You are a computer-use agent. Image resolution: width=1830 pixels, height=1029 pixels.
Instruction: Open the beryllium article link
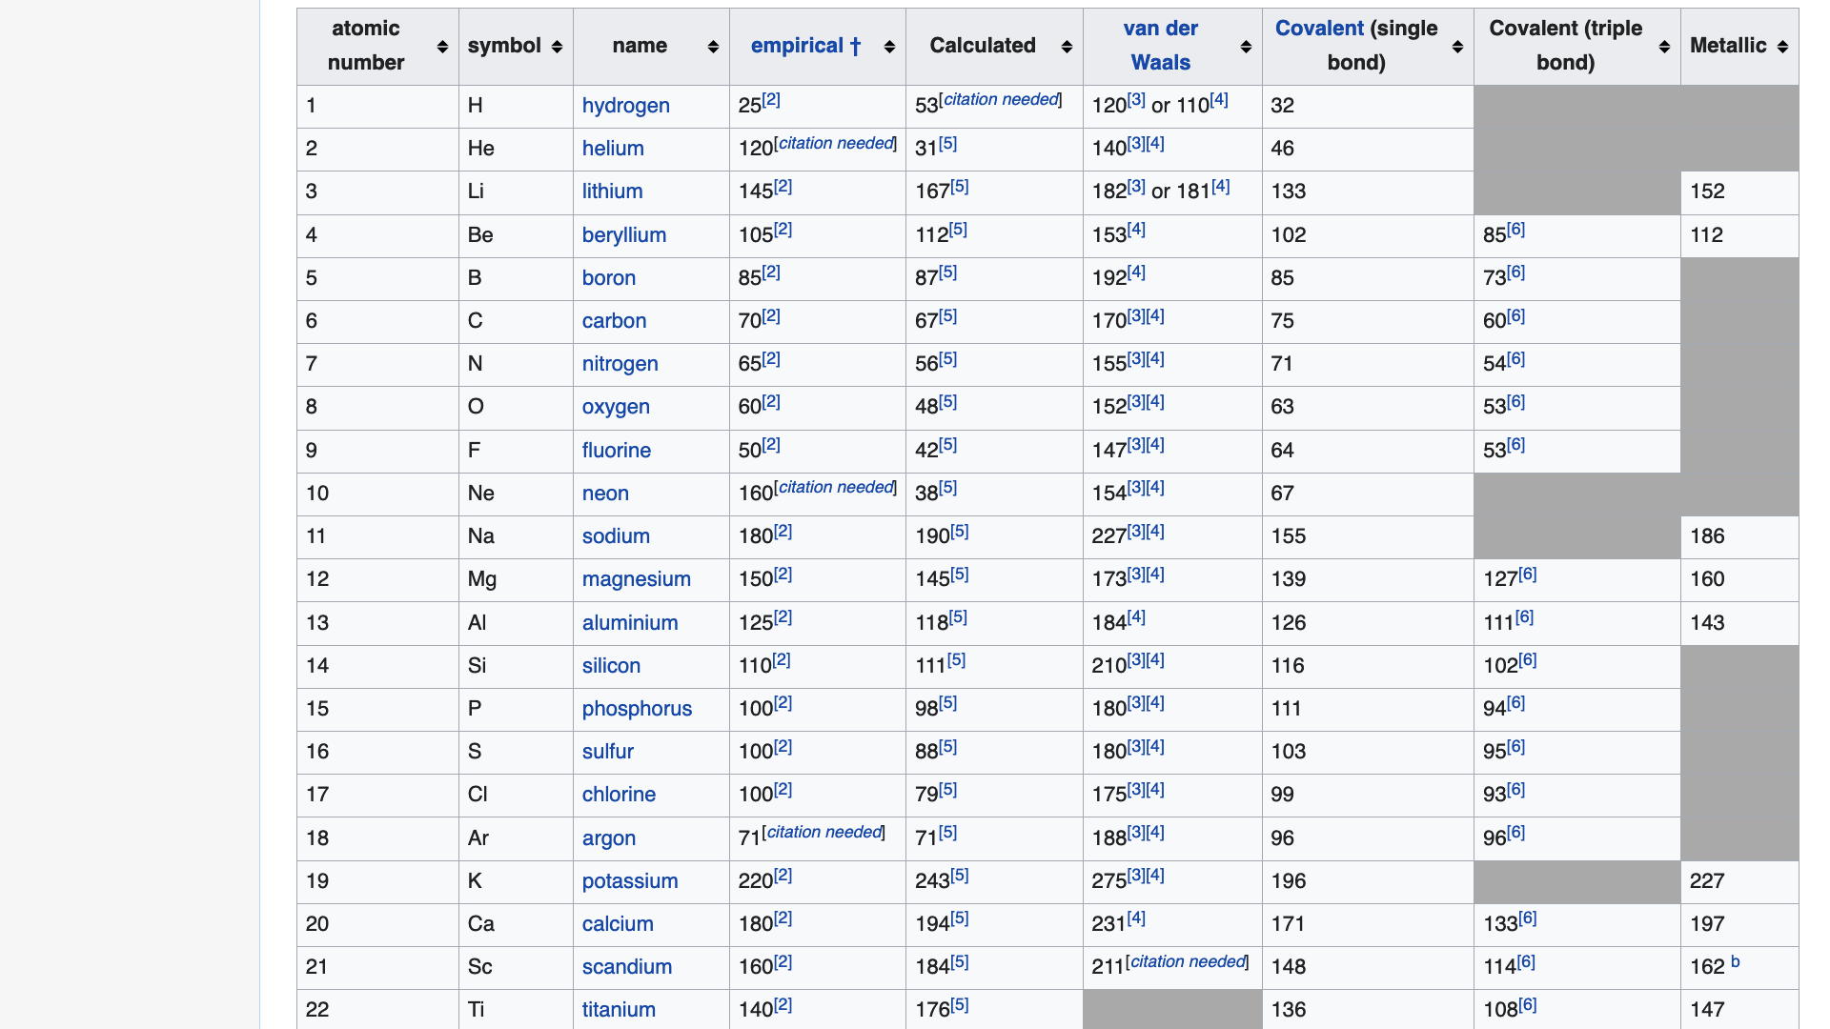(x=623, y=235)
